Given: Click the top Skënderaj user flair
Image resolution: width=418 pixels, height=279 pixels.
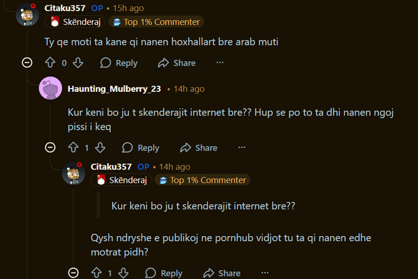Looking at the screenshot, I should tap(73, 22).
